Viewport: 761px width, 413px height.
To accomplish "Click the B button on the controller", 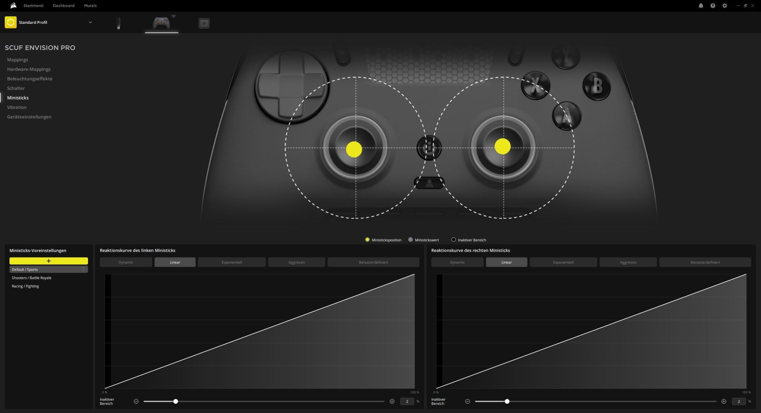I will pyautogui.click(x=597, y=86).
